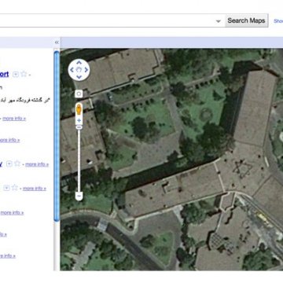Click the hand icon in the pan control

coord(79,70)
